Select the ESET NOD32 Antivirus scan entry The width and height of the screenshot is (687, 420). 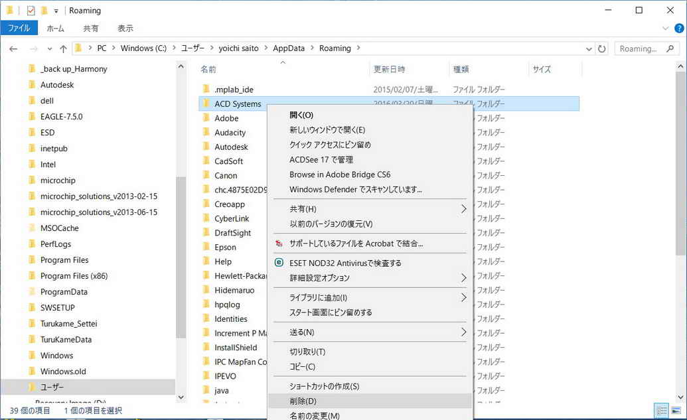tap(345, 263)
